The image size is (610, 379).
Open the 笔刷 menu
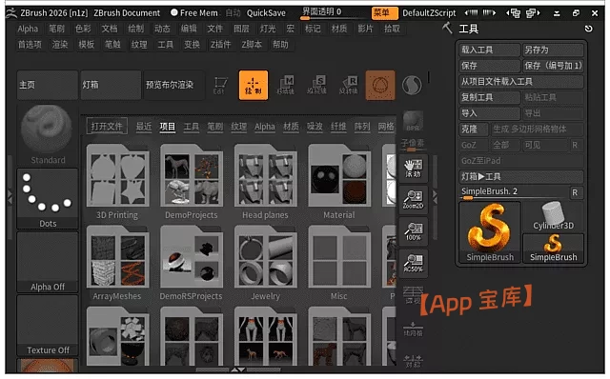click(x=57, y=29)
